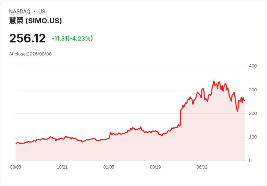Click the 100 price axis label
Viewport: 267px width, 186px height.
tap(253, 137)
